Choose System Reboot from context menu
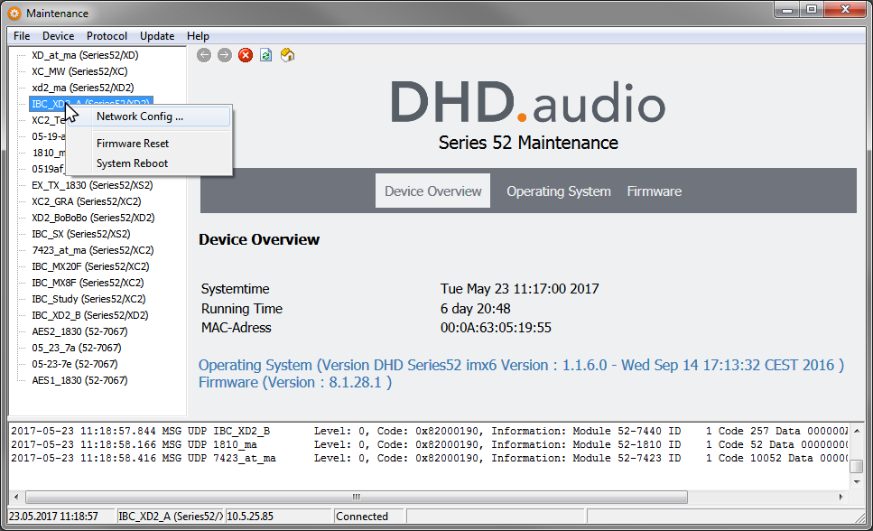This screenshot has height=531, width=873. click(148, 163)
